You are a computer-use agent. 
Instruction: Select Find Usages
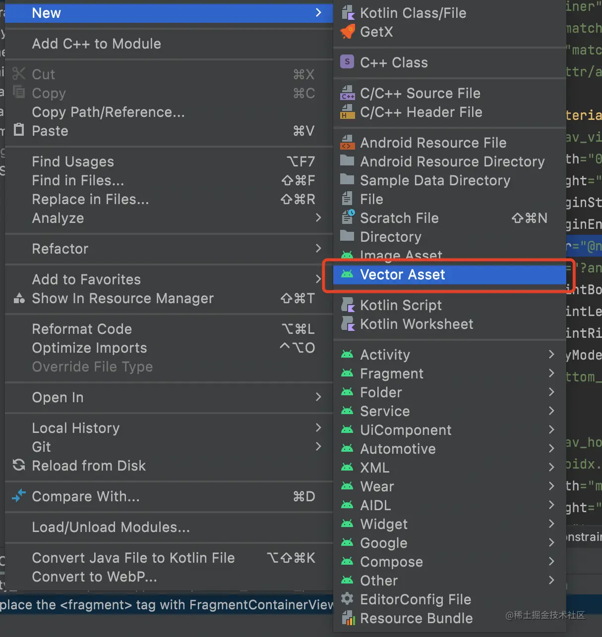pos(169,161)
